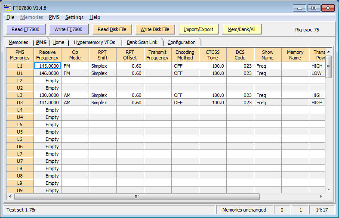Screen dimensions: 339x218
Task: Switch to the Home tab
Action: [59, 42]
